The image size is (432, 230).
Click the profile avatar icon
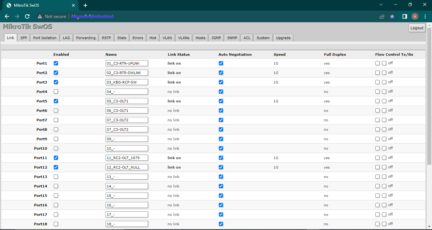[x=415, y=16]
